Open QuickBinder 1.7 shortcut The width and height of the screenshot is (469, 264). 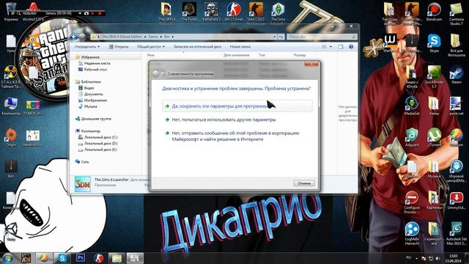[434, 77]
